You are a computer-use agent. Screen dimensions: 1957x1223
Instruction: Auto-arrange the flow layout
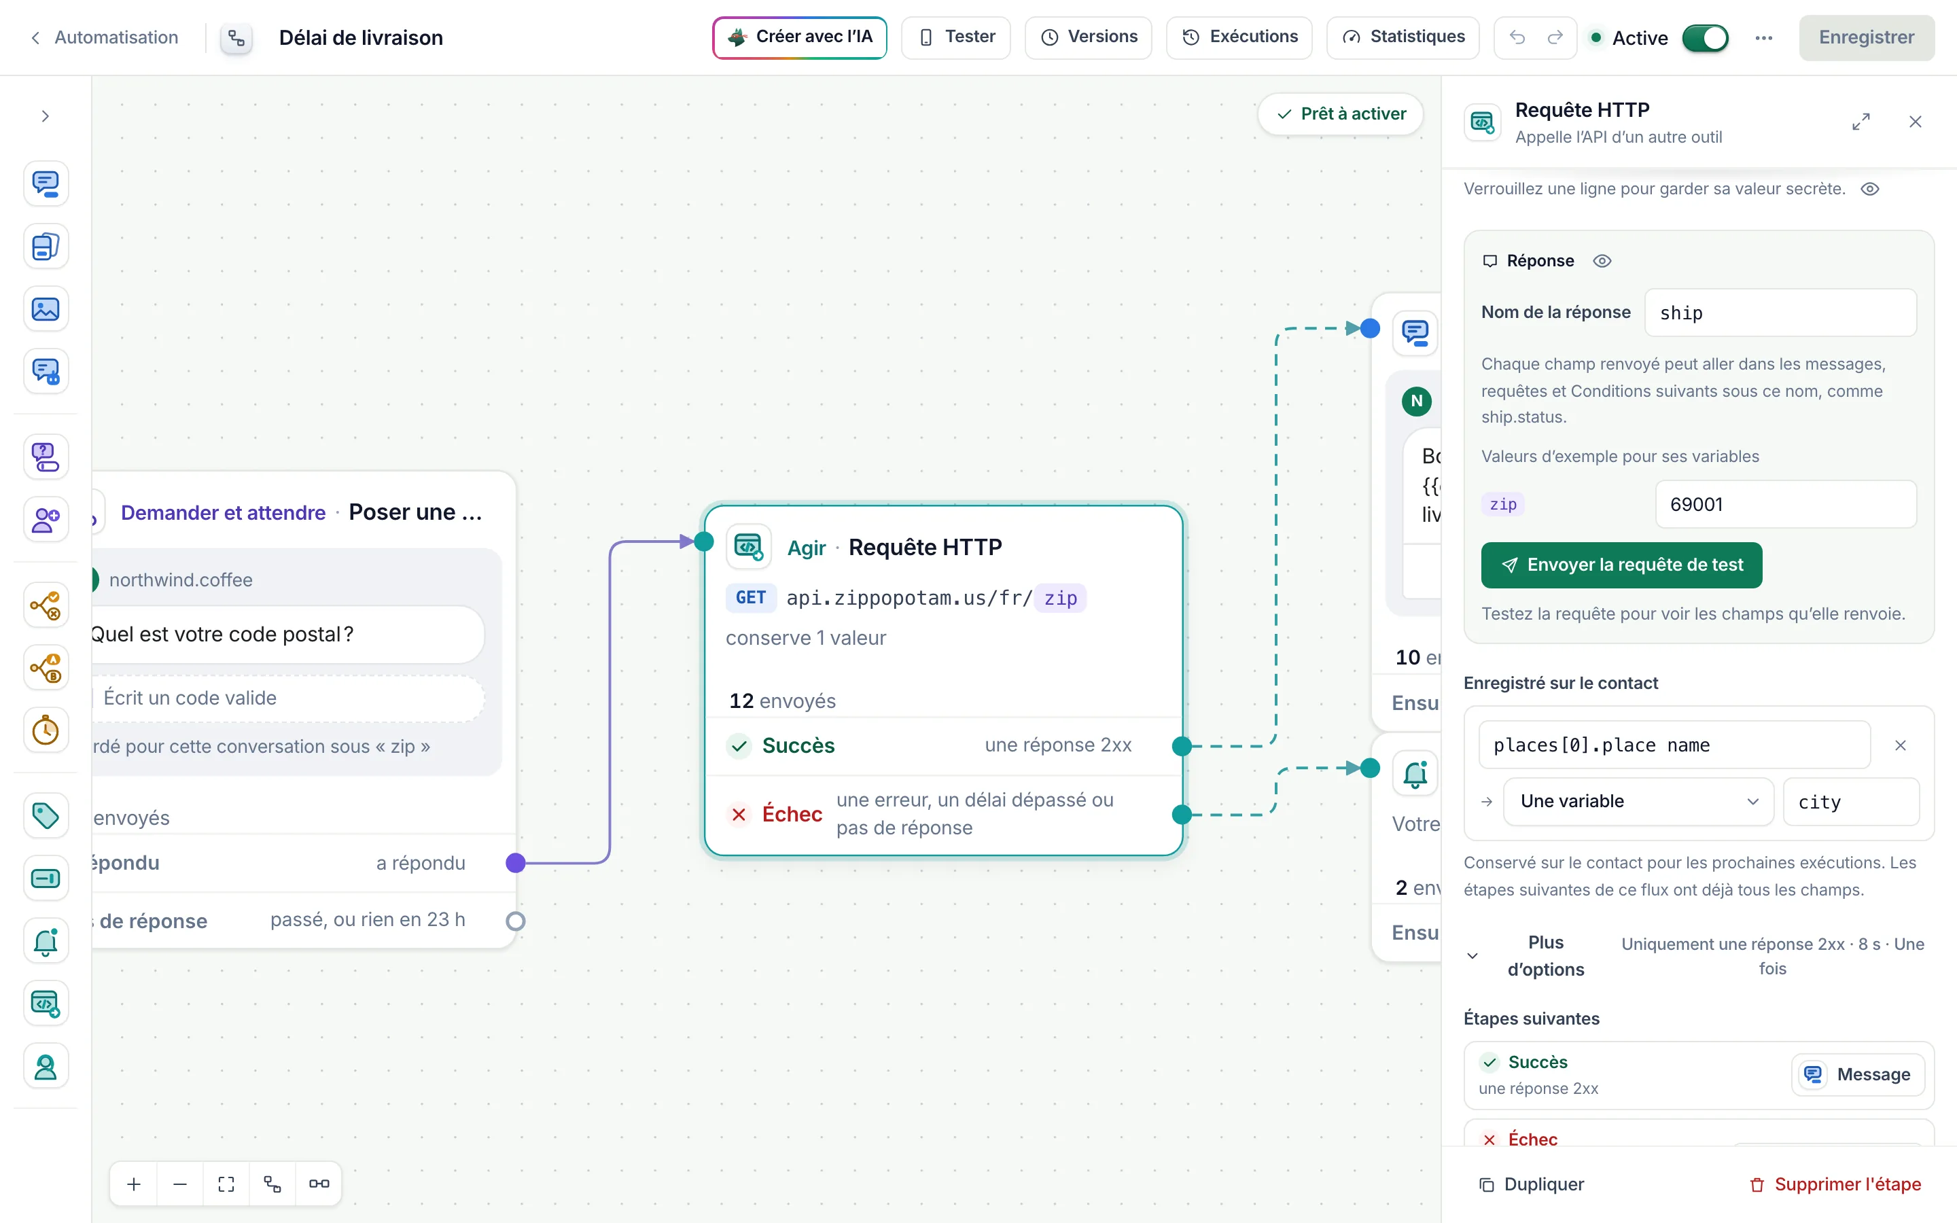[x=272, y=1184]
